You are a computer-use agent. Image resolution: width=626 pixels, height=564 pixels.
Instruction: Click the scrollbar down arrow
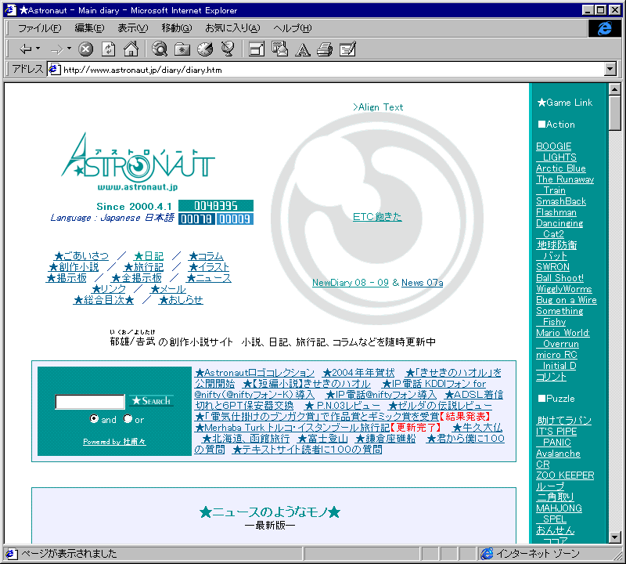point(615,537)
